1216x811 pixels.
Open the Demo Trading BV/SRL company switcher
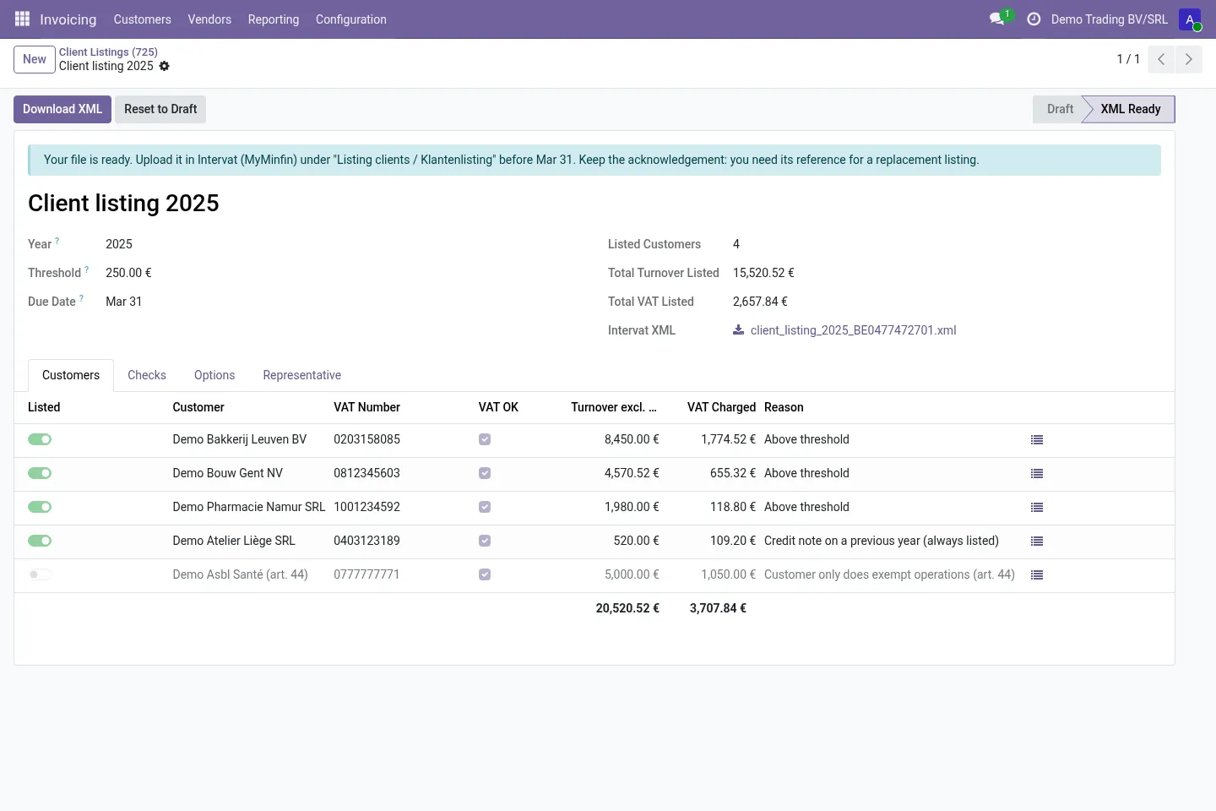1110,19
